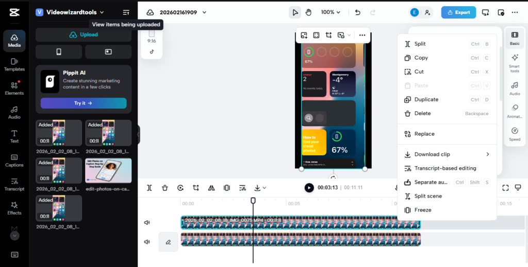528x267 pixels.
Task: Open the 100% zoom dropdown
Action: click(x=331, y=12)
